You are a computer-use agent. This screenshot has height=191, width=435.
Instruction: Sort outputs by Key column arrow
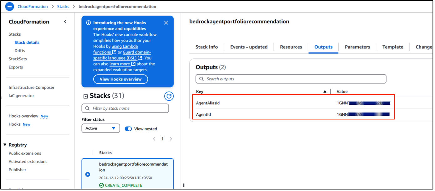(325, 92)
